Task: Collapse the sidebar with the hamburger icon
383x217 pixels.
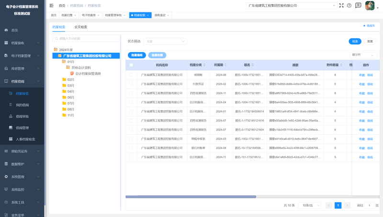Action: 51,5
